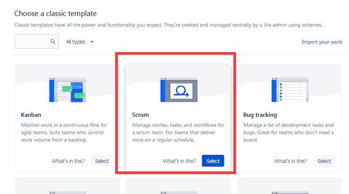Click the search magnifier icon
The image size is (349, 194).
52,41
